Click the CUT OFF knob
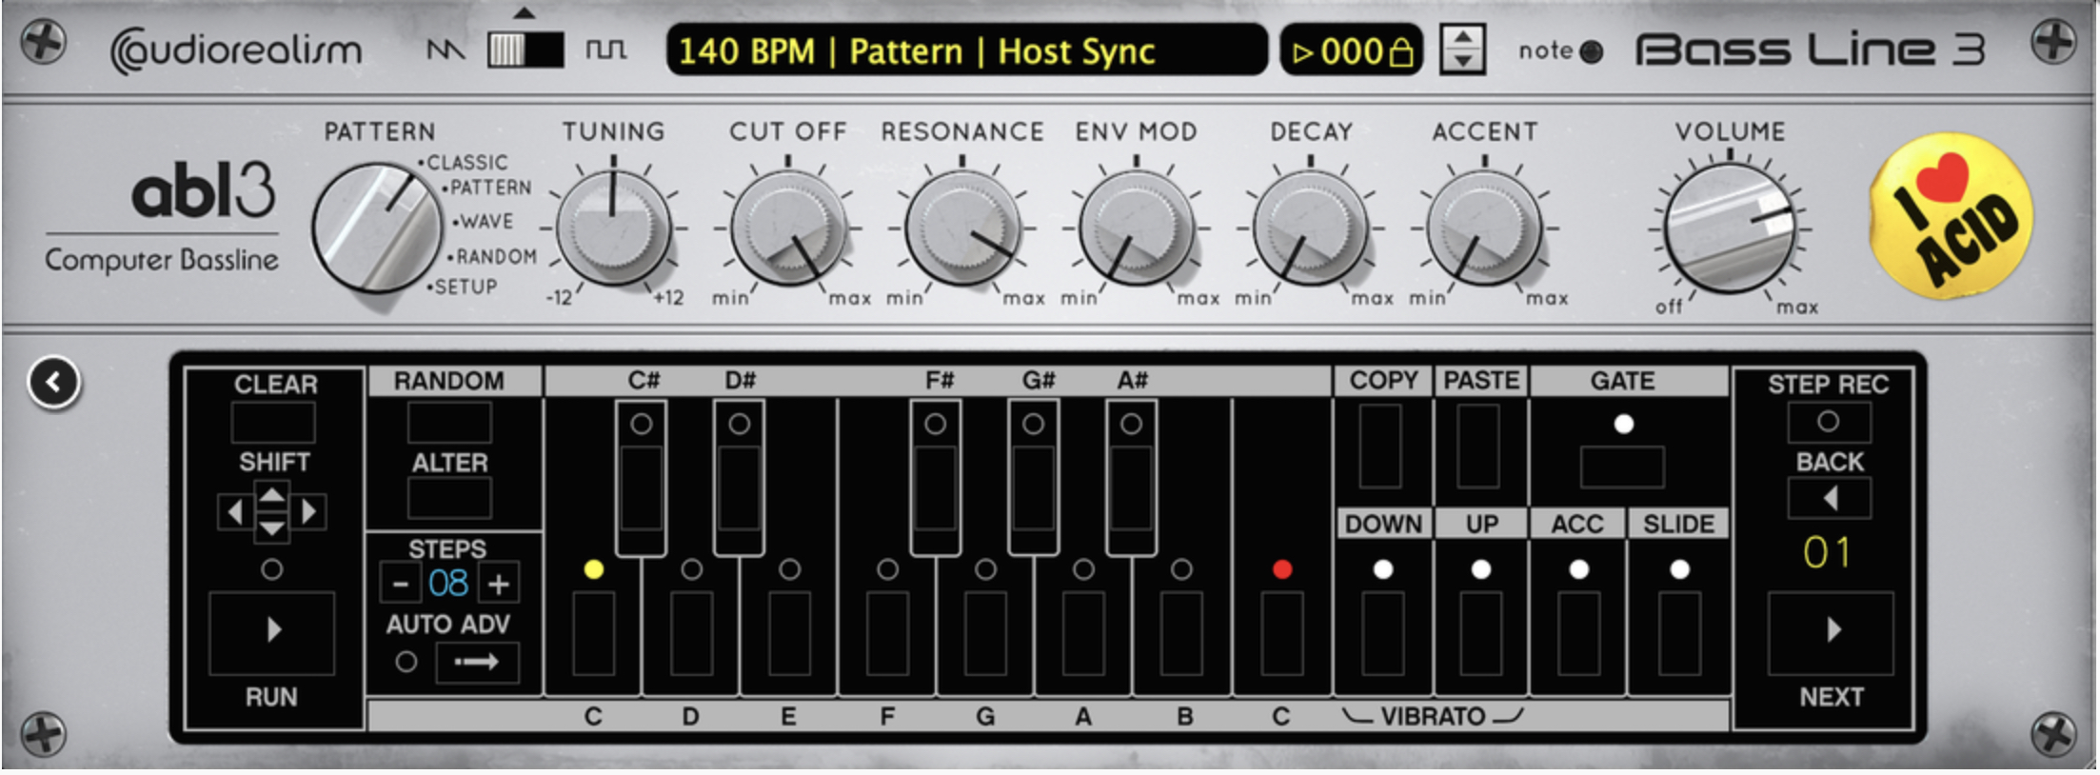 pyautogui.click(x=788, y=229)
